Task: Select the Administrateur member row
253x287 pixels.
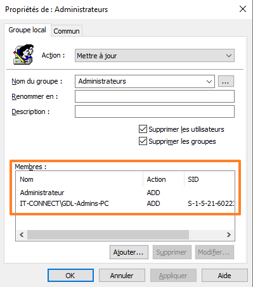Action: [x=125, y=193]
